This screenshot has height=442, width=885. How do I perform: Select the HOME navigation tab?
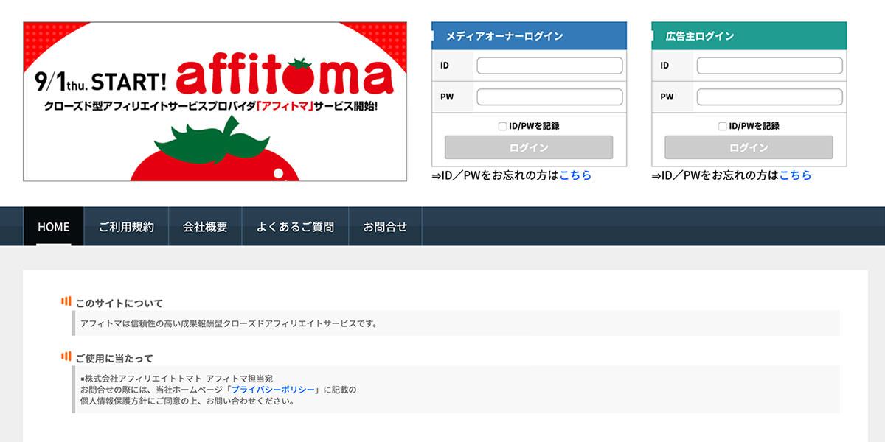(x=53, y=227)
